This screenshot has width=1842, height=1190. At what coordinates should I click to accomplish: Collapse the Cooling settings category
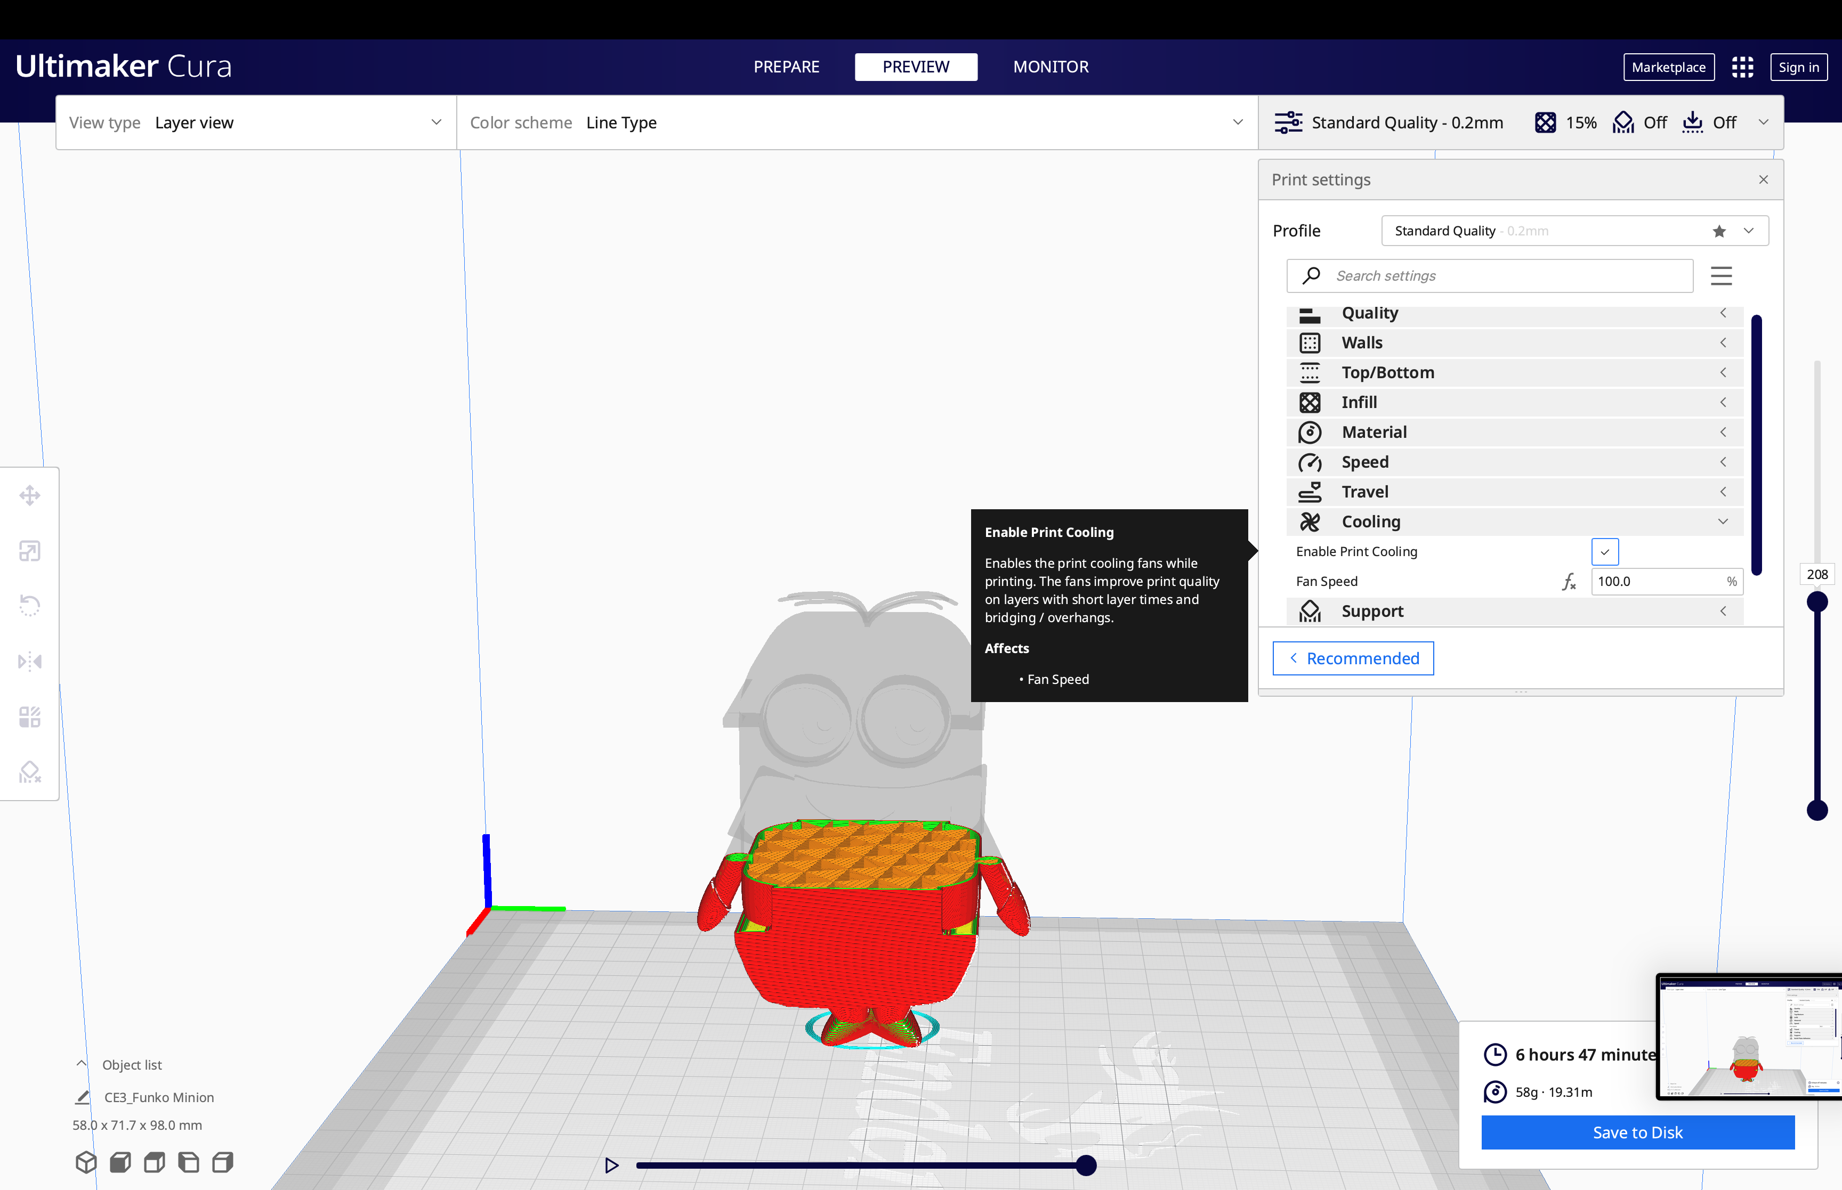click(x=1514, y=521)
